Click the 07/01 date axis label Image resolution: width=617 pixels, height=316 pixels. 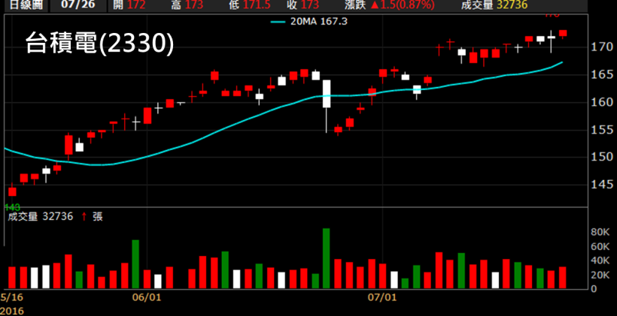pyautogui.click(x=382, y=296)
